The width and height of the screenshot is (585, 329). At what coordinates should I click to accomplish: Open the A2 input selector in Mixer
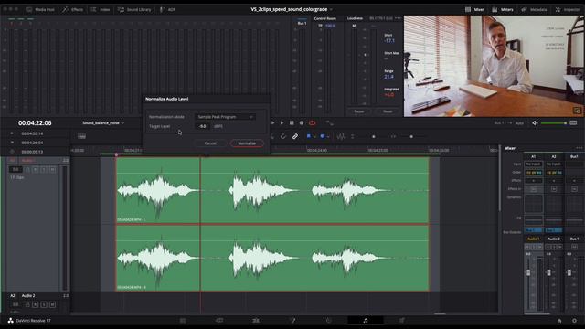coord(554,164)
